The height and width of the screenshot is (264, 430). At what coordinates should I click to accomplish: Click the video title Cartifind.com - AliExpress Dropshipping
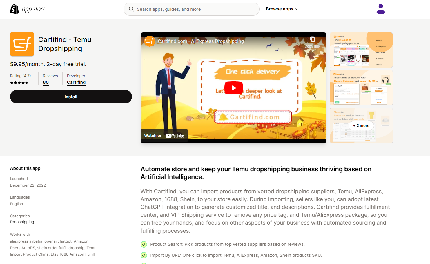[201, 41]
